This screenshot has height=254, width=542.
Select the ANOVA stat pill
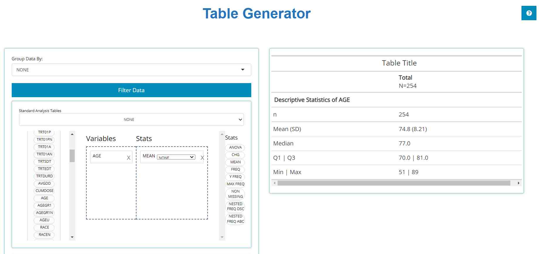[x=235, y=147]
